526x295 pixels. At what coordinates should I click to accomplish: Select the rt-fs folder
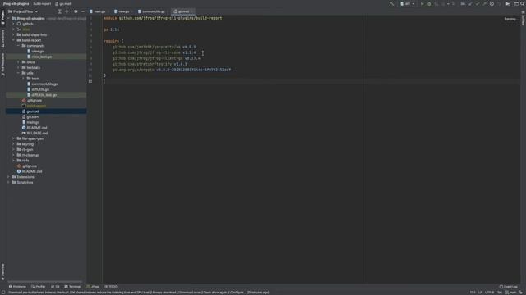coord(23,161)
